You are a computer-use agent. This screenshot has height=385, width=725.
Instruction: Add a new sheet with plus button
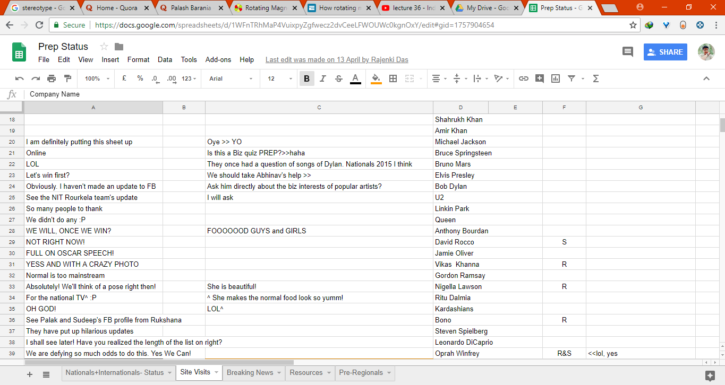pyautogui.click(x=30, y=374)
